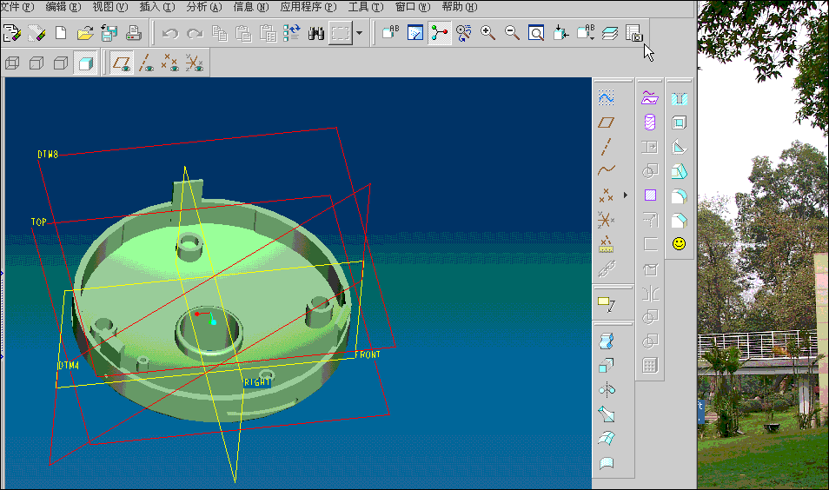
Task: Toggle datum planes display
Action: coord(123,63)
